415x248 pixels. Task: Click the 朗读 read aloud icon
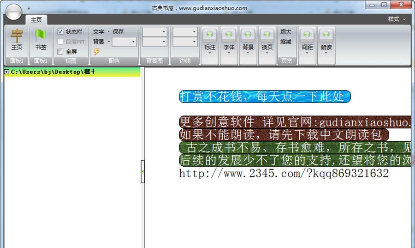click(x=326, y=36)
